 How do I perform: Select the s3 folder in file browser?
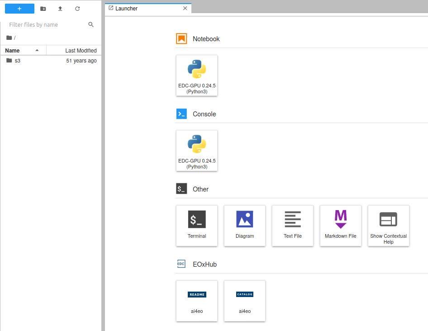pos(18,61)
